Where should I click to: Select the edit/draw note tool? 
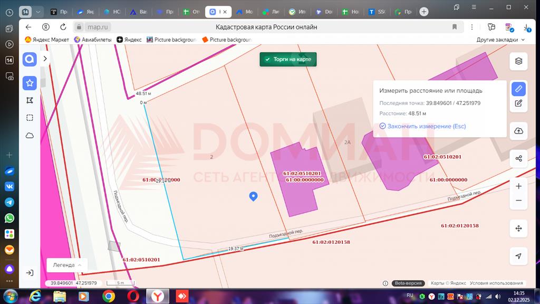[518, 103]
